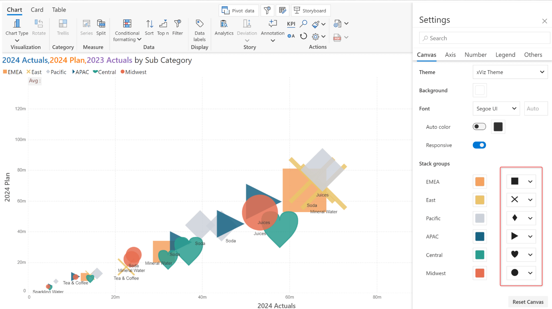Open East marker shape dropdown
This screenshot has height=309, width=552.
pos(521,200)
